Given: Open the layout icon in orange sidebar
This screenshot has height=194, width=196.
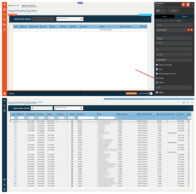Looking at the screenshot, I should click(5, 9).
